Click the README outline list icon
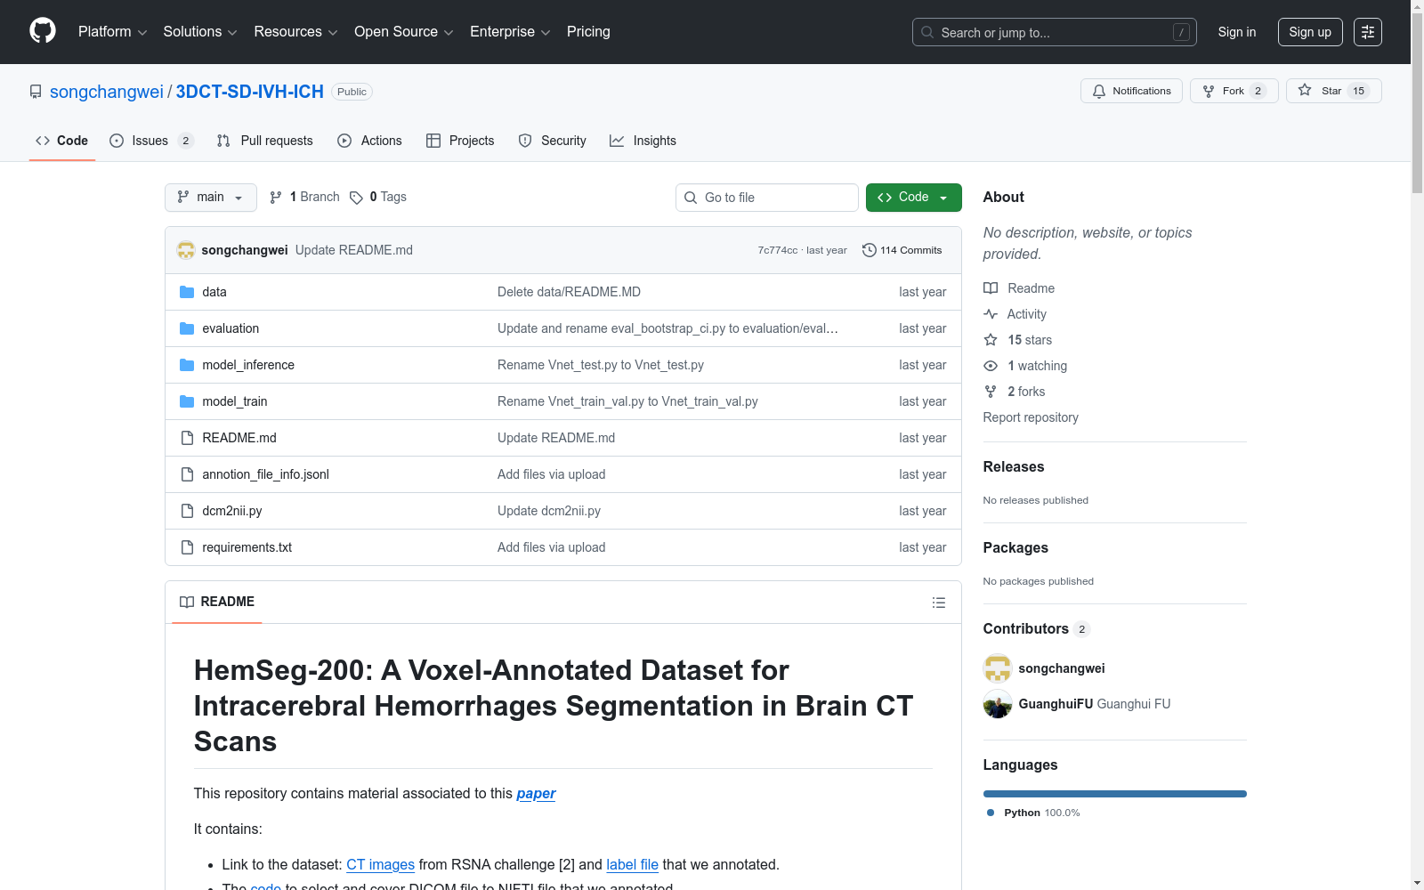The height and width of the screenshot is (890, 1424). click(x=938, y=603)
